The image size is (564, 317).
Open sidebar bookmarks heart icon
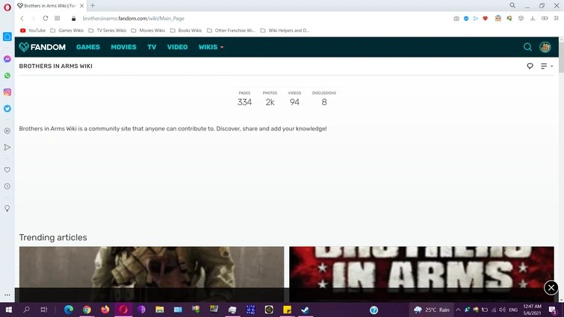[x=7, y=169]
